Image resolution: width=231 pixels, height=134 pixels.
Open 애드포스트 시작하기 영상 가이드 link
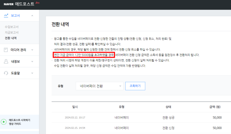click(x=20, y=122)
